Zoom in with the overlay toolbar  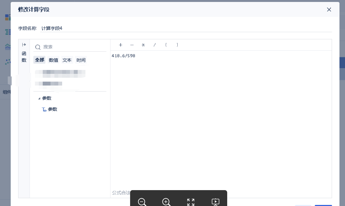[x=166, y=202]
